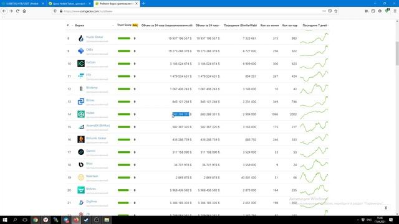
Task: Open the notification center in the taskbar
Action: [391, 220]
